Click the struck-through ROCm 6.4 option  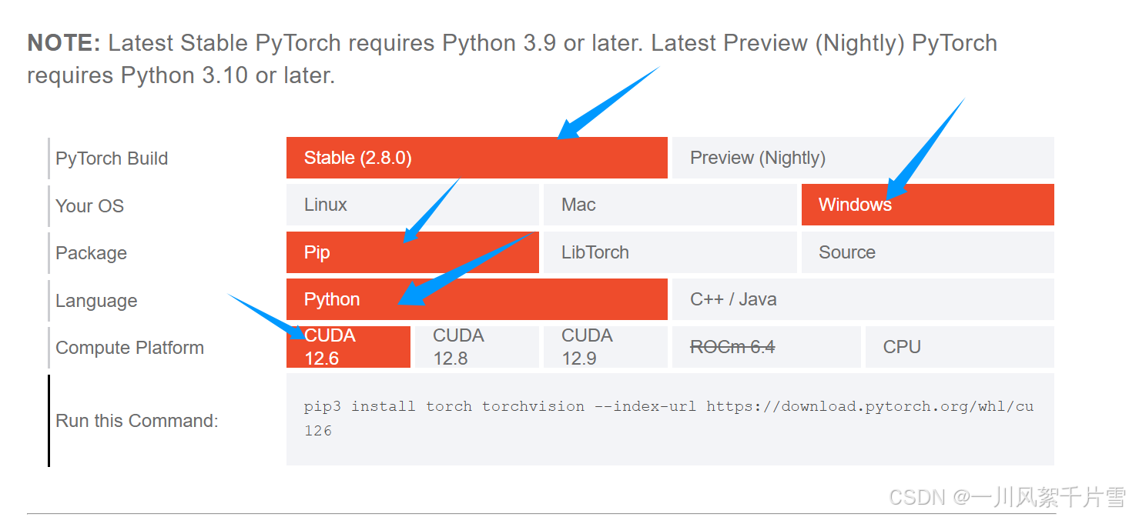pos(766,347)
